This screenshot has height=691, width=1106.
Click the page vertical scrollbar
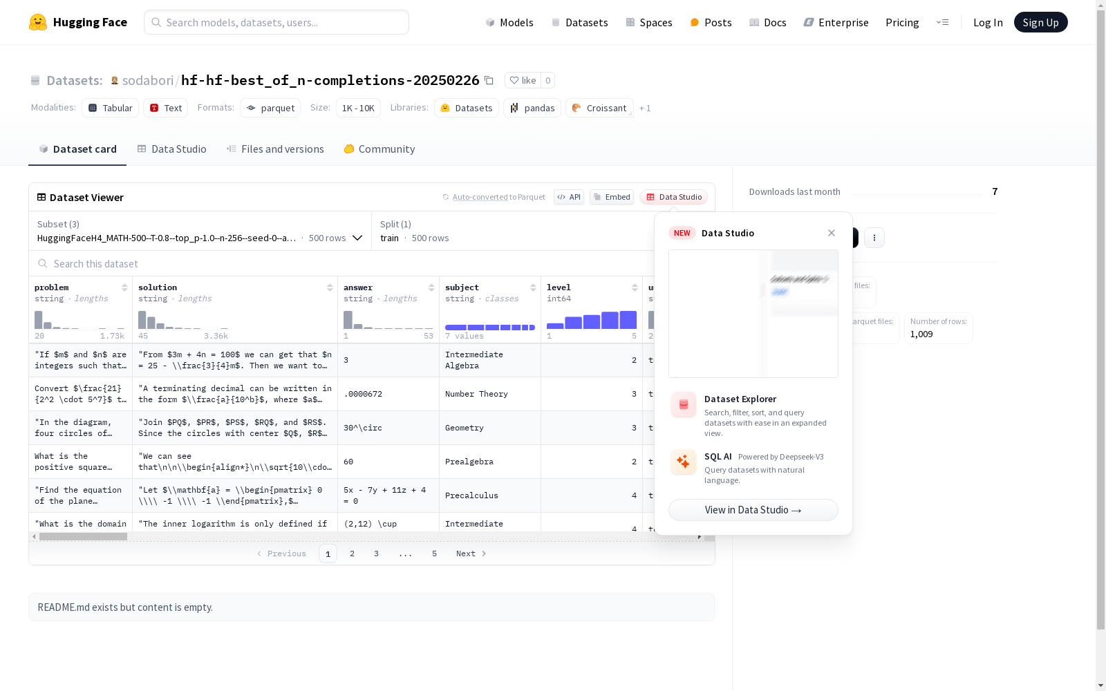(x=1100, y=318)
